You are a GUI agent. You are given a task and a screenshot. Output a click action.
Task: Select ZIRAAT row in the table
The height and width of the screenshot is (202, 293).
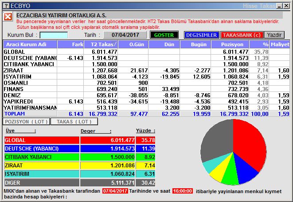(30, 71)
